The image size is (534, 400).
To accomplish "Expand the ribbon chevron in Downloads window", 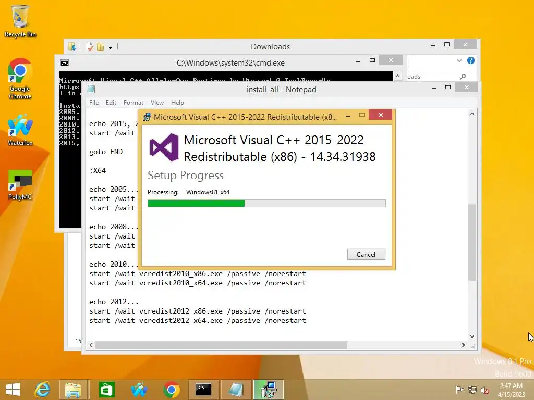I will pyautogui.click(x=459, y=60).
